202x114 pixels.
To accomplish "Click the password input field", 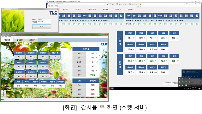I will click(45, 22).
